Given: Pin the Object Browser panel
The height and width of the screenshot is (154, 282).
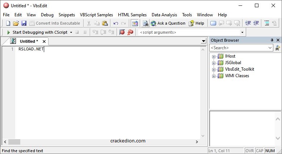Looking at the screenshot, I should (x=272, y=40).
